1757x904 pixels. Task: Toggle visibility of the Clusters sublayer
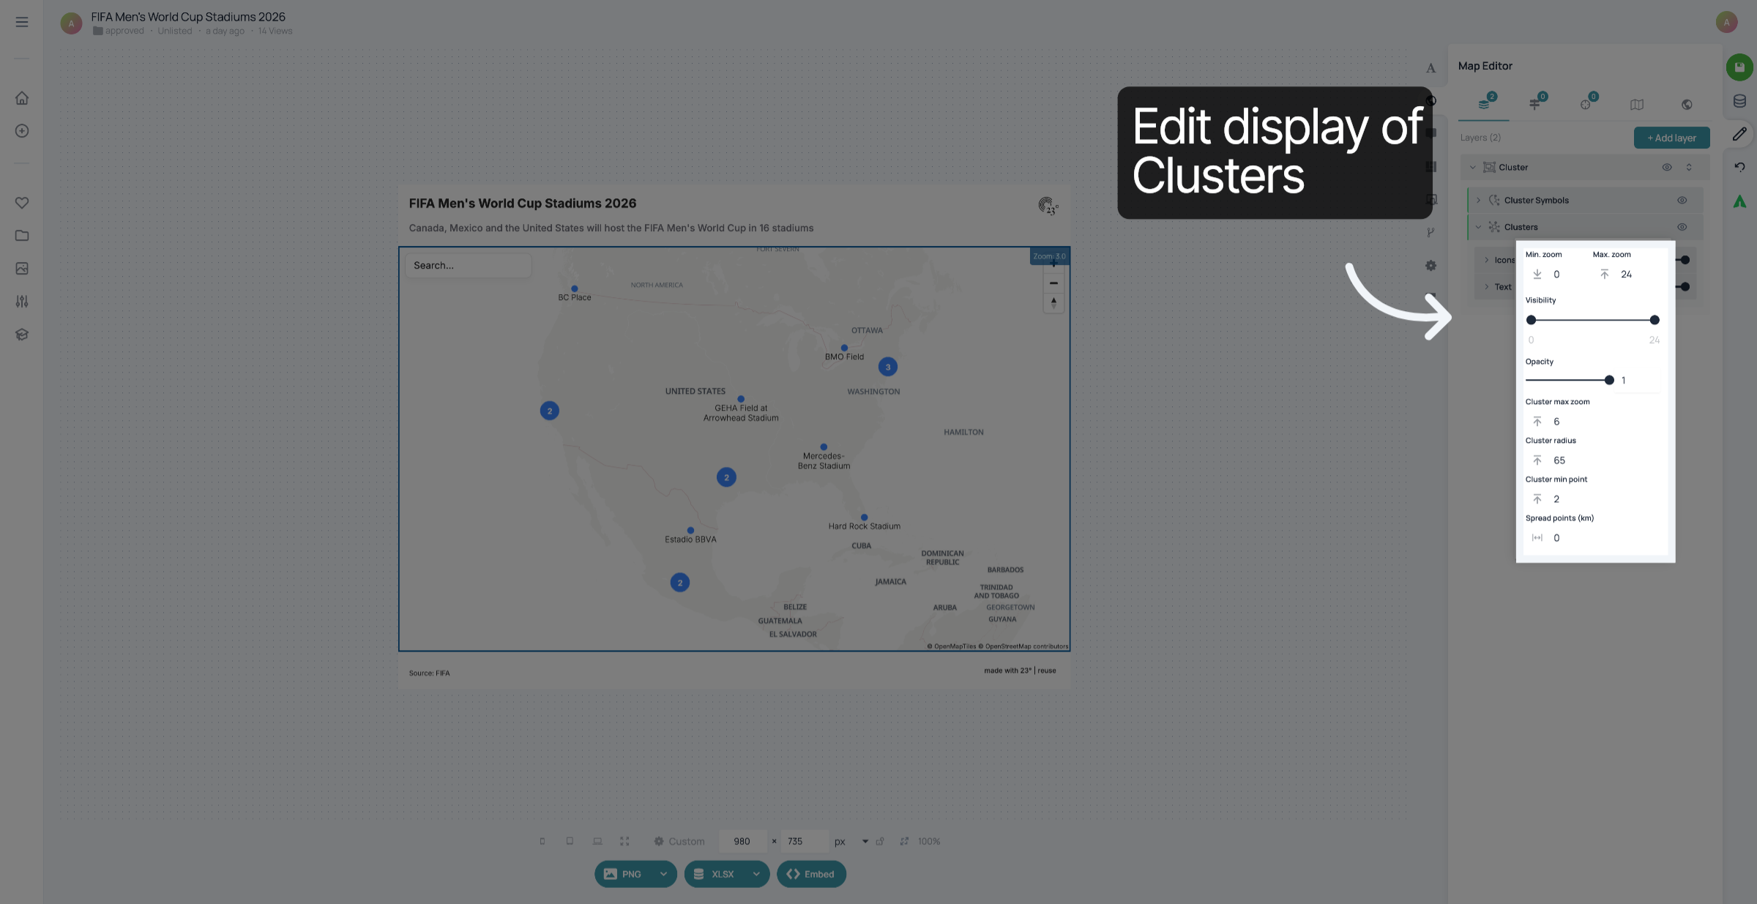click(x=1682, y=228)
